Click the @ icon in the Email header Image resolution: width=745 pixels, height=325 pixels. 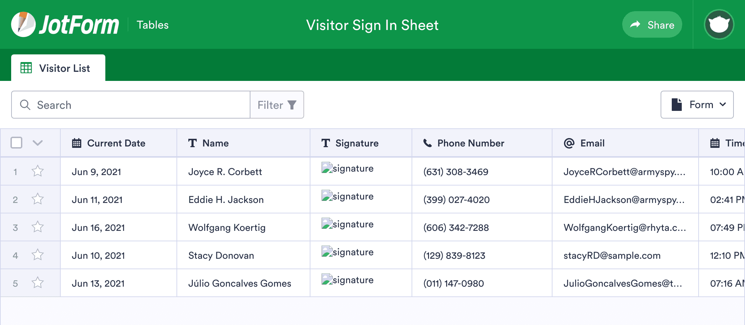[569, 143]
